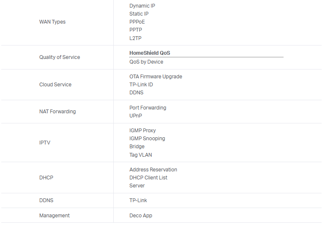
Task: Click the Quality of Service label
Action: pos(59,57)
